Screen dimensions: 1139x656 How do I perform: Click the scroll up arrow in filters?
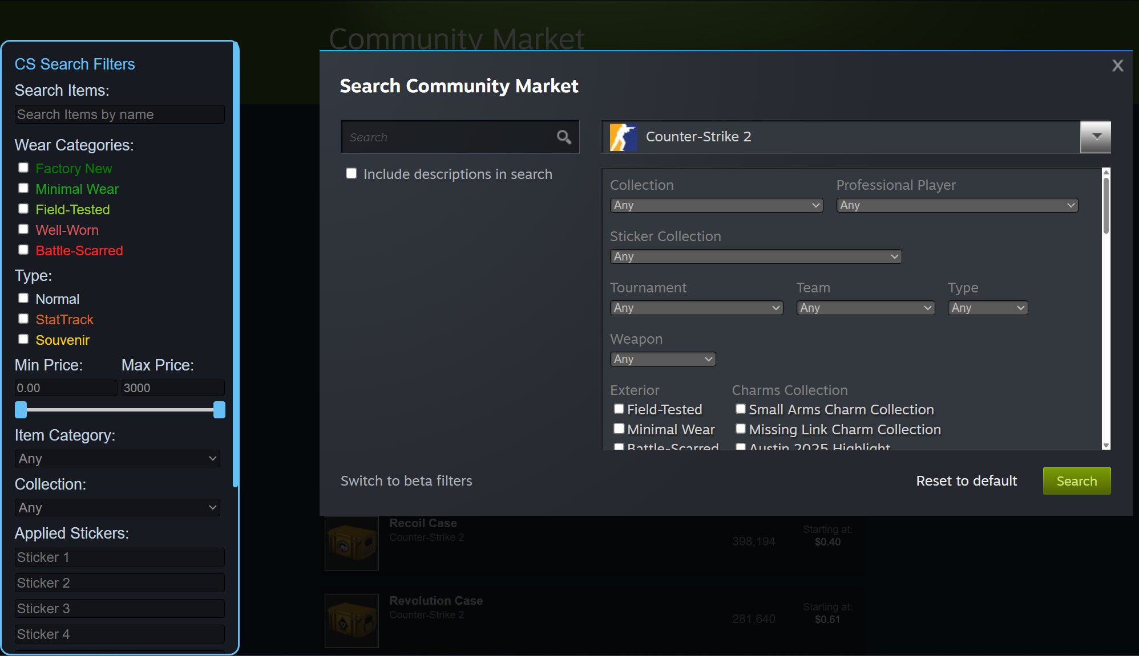pyautogui.click(x=1106, y=172)
